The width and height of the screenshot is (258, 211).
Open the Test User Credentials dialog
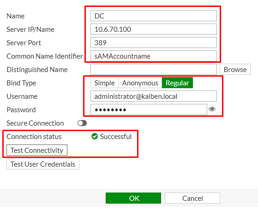pyautogui.click(x=43, y=164)
